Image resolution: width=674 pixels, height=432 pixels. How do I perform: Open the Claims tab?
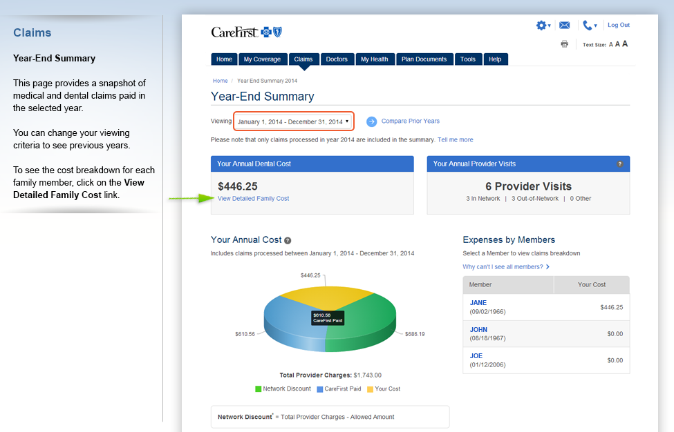(303, 59)
